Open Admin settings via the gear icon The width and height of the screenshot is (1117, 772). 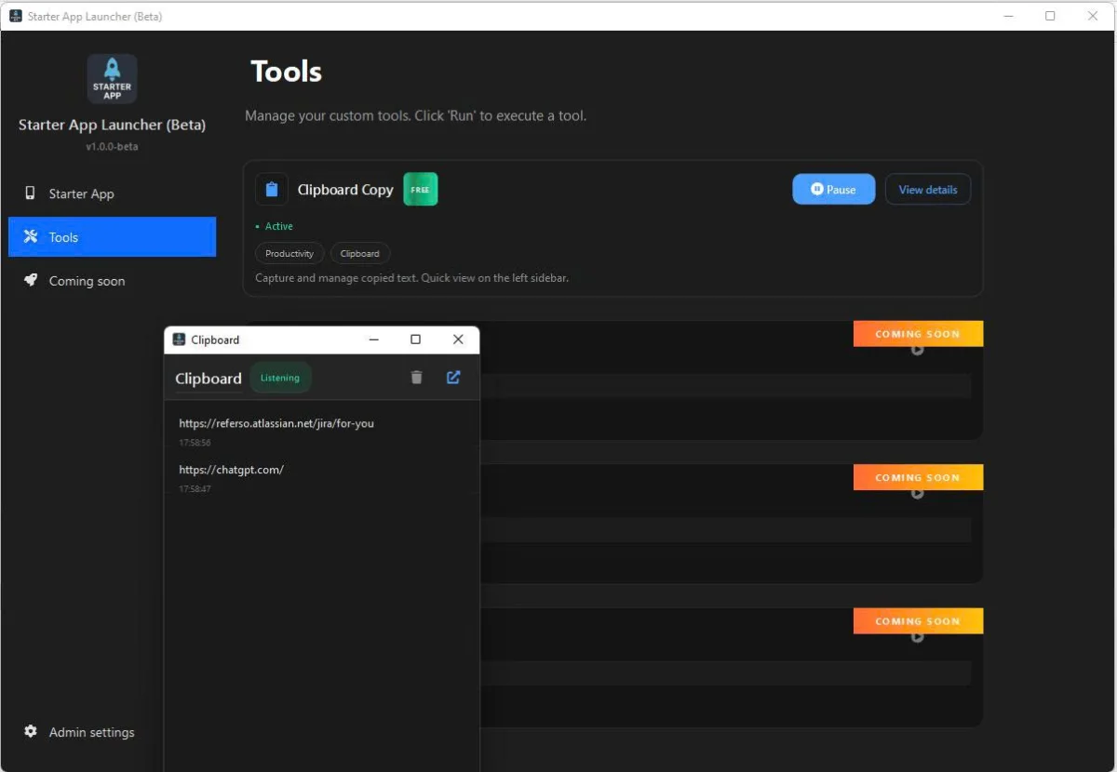[x=31, y=732]
